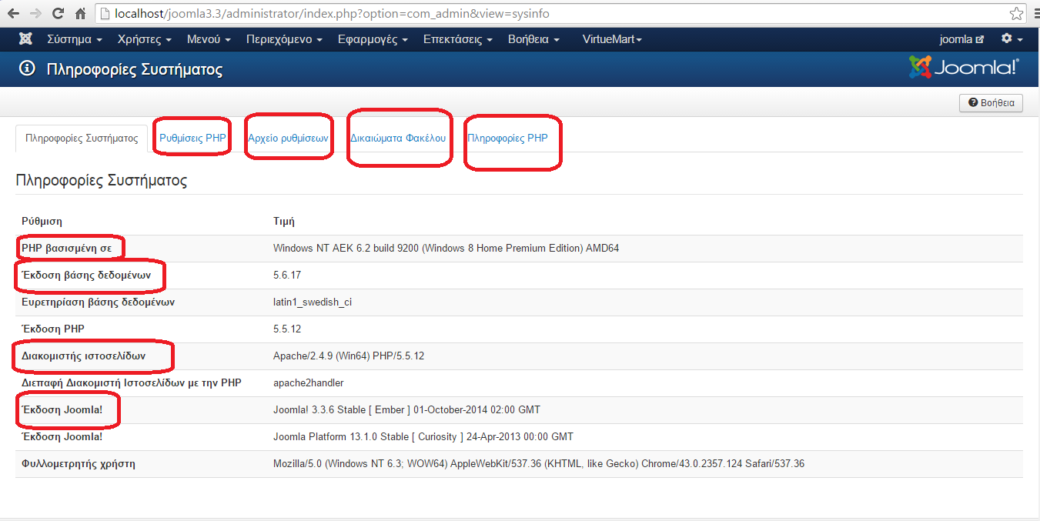Reload the page with the refresh icon

[x=58, y=14]
